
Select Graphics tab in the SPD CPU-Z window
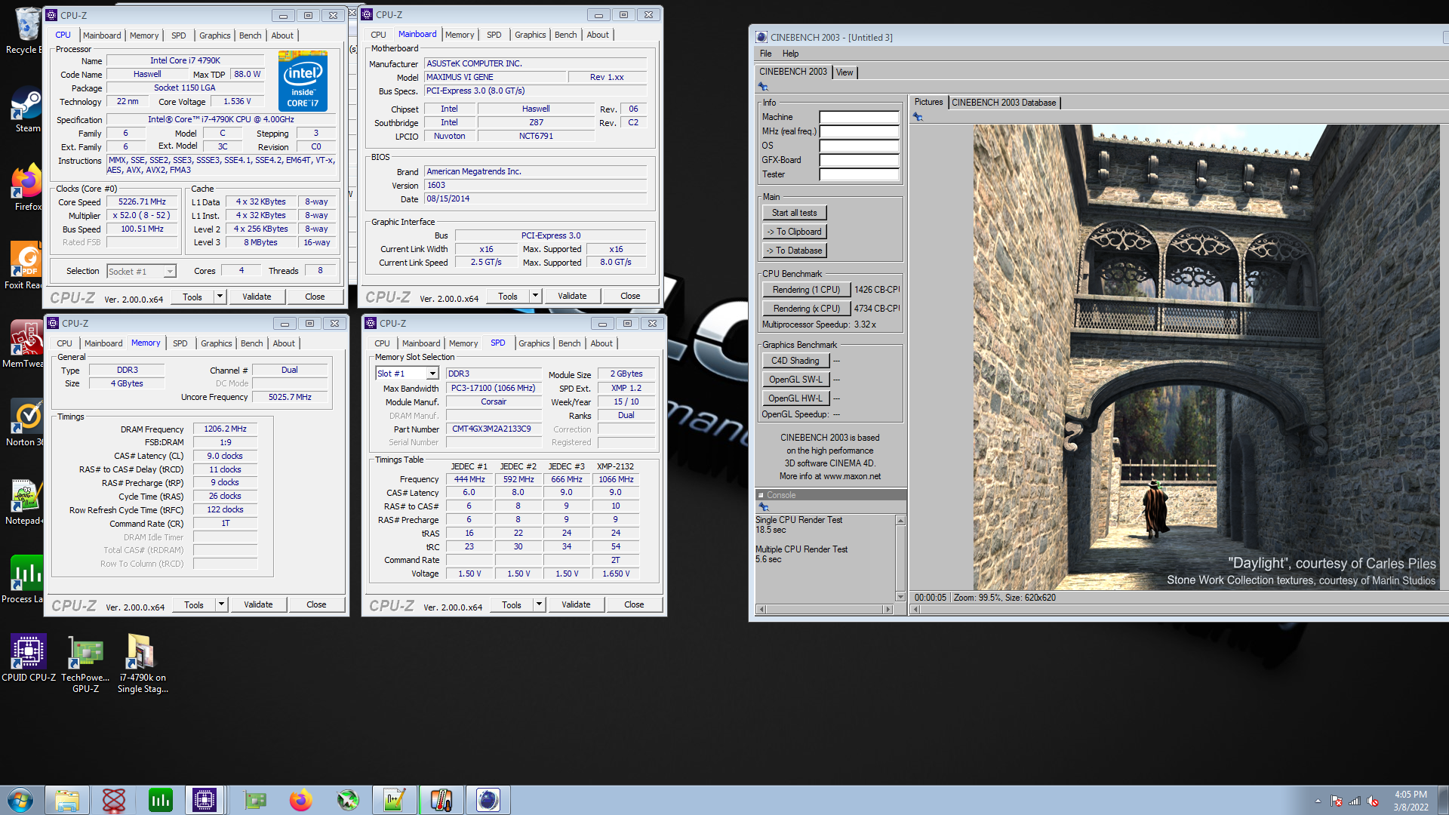[x=534, y=343]
